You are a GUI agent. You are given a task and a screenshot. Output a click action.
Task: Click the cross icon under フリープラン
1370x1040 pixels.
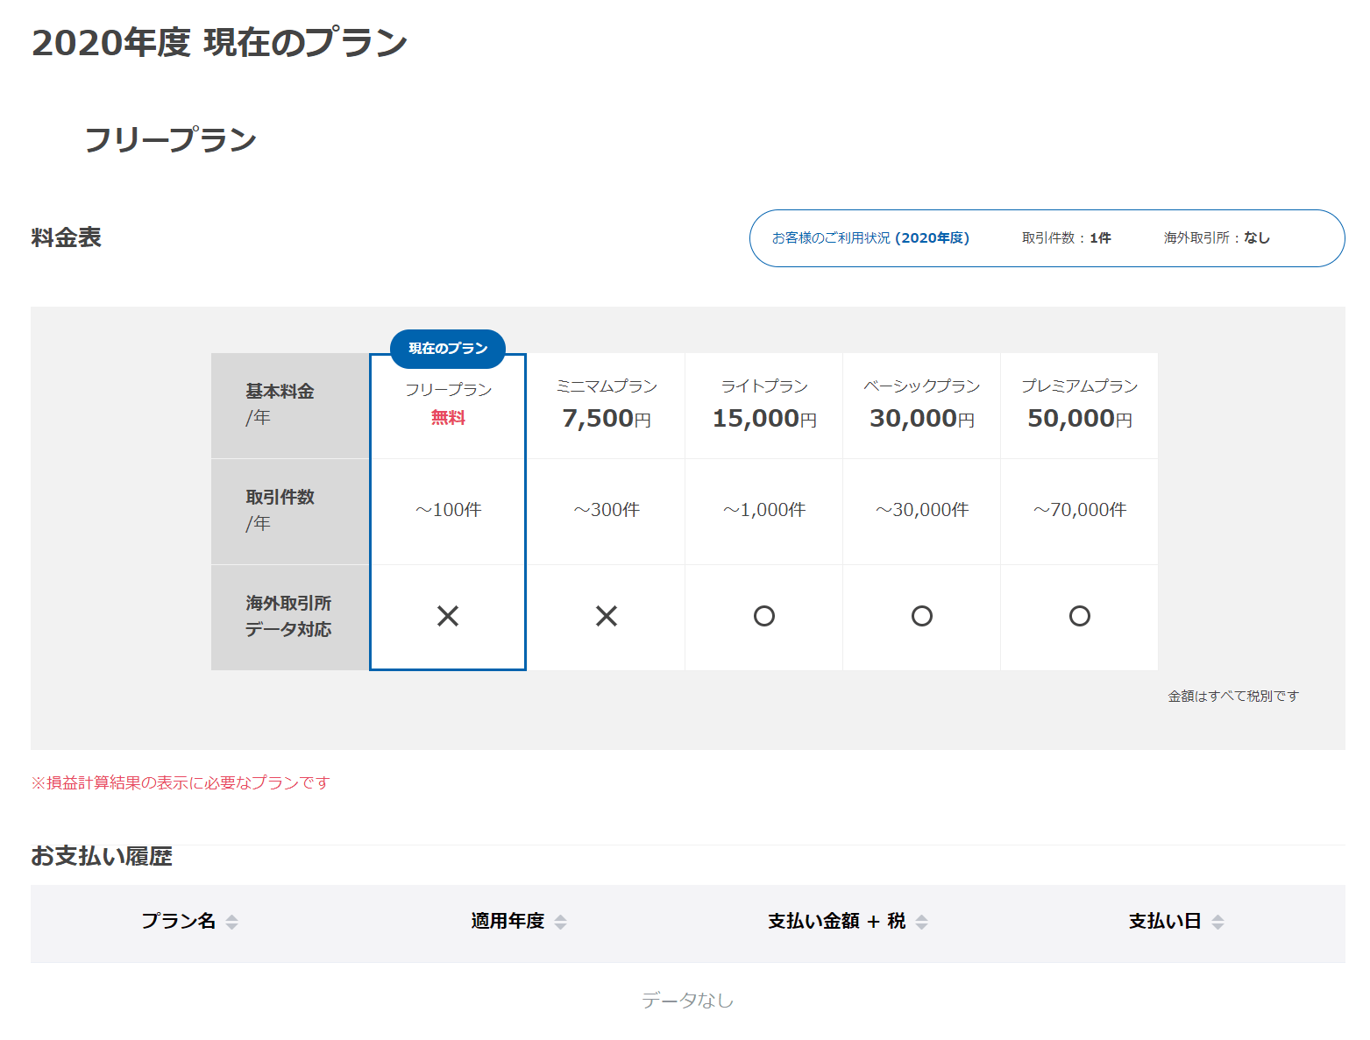coord(448,616)
